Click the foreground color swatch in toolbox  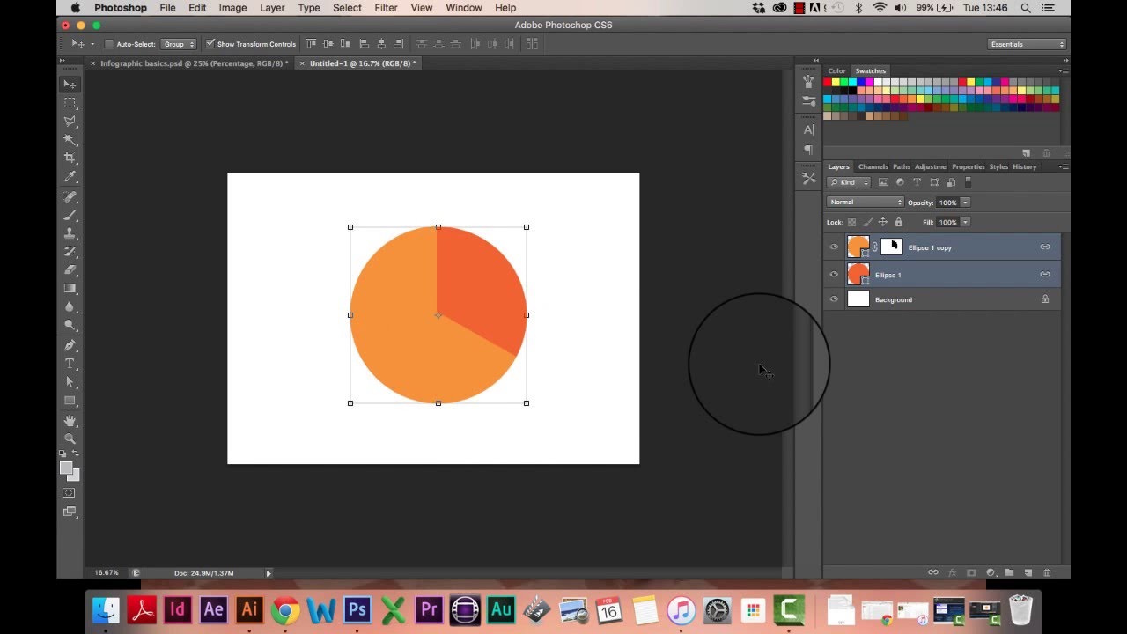click(66, 469)
